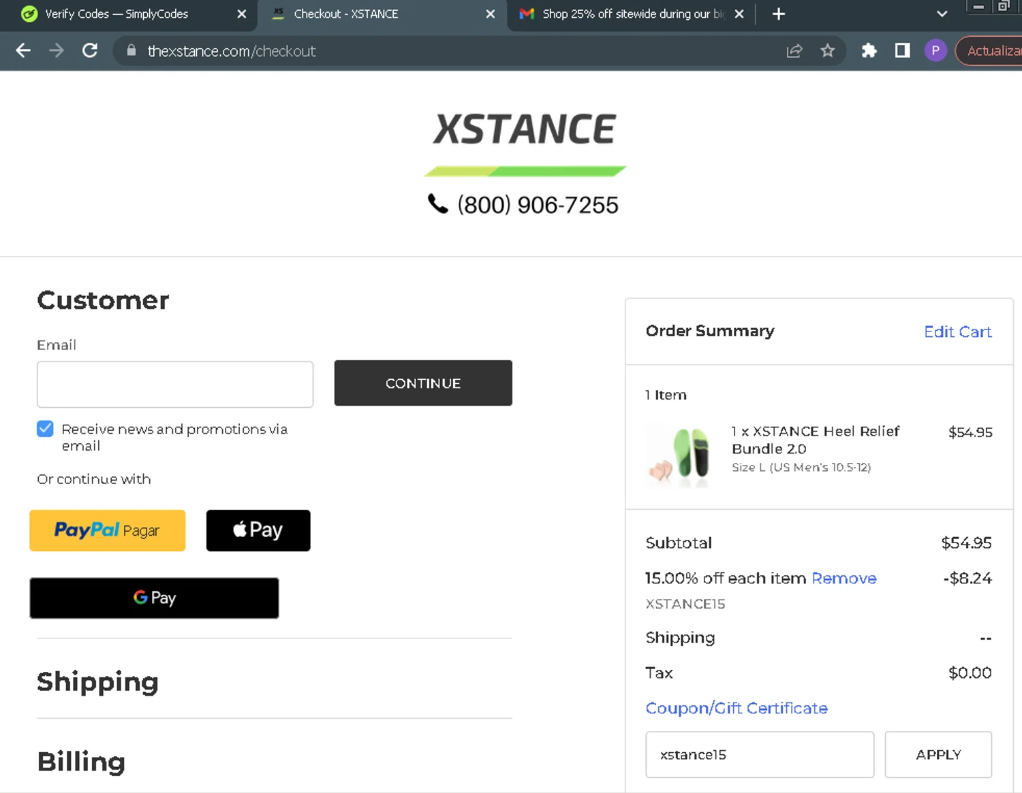Click the Order Summary heading
This screenshot has height=793, width=1022.
(710, 331)
